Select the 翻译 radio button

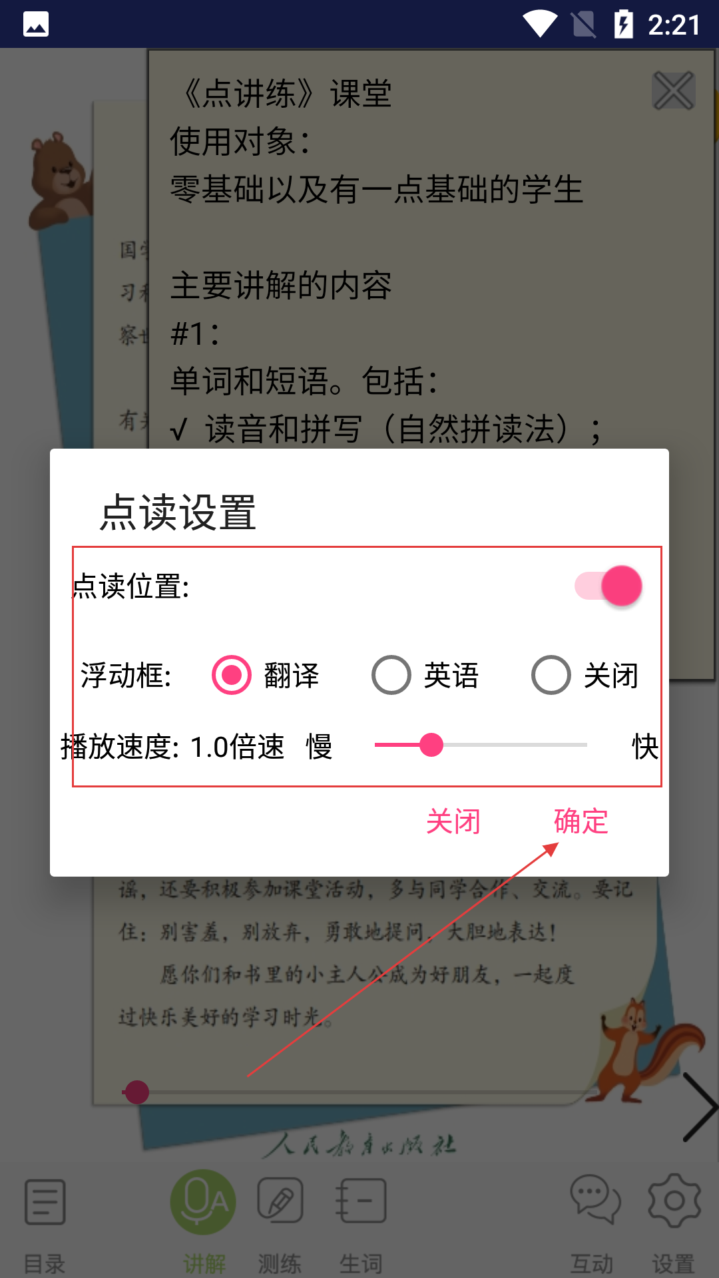pyautogui.click(x=231, y=675)
